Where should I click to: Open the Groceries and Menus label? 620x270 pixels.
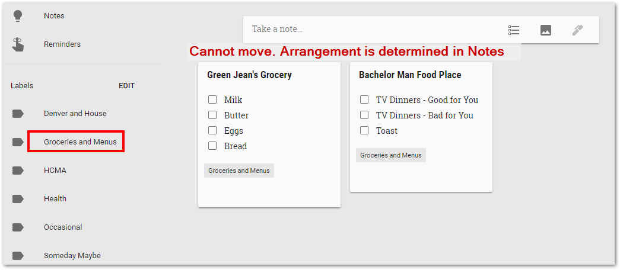coord(80,142)
